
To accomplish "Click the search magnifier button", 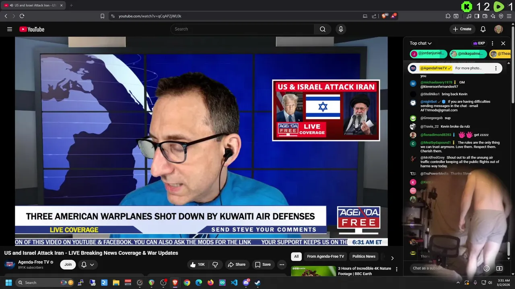I will (x=323, y=29).
